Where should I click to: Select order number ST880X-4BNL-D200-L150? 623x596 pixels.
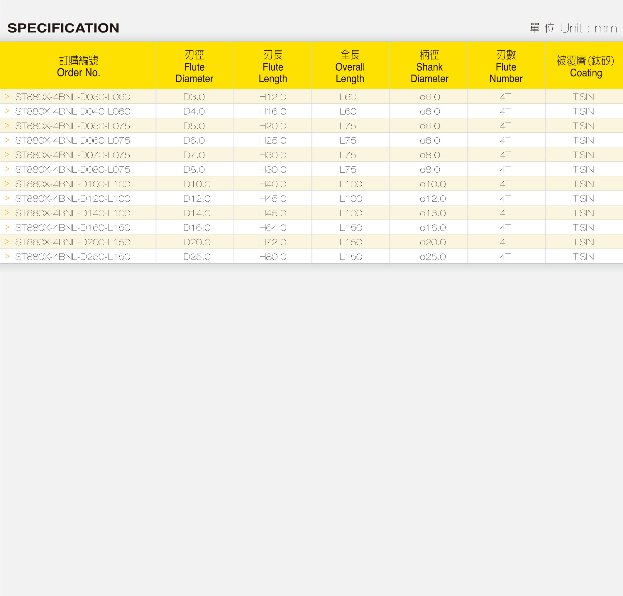click(73, 242)
